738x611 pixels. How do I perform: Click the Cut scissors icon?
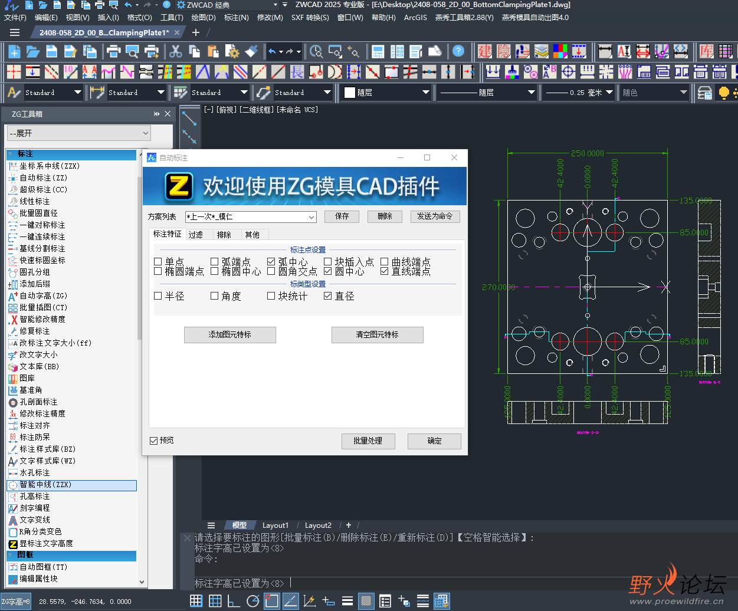175,51
